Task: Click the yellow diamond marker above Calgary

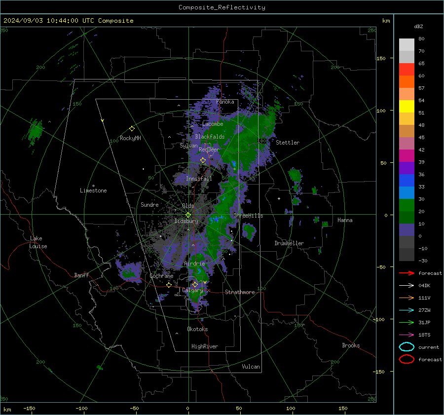Action: click(x=195, y=284)
